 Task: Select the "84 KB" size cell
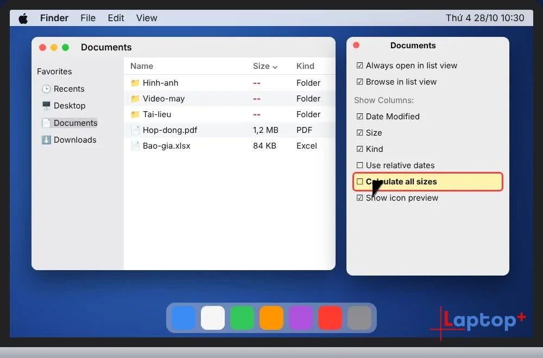click(264, 146)
